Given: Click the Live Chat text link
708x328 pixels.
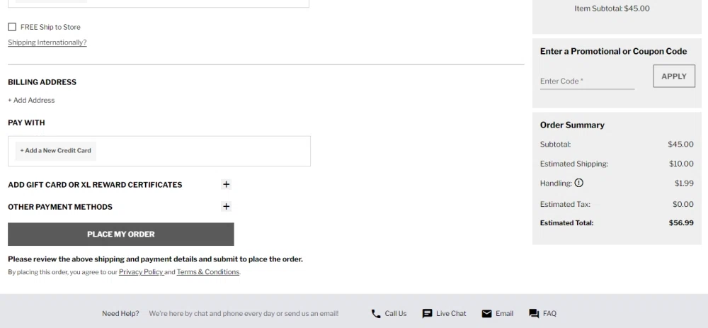Looking at the screenshot, I should 451,314.
